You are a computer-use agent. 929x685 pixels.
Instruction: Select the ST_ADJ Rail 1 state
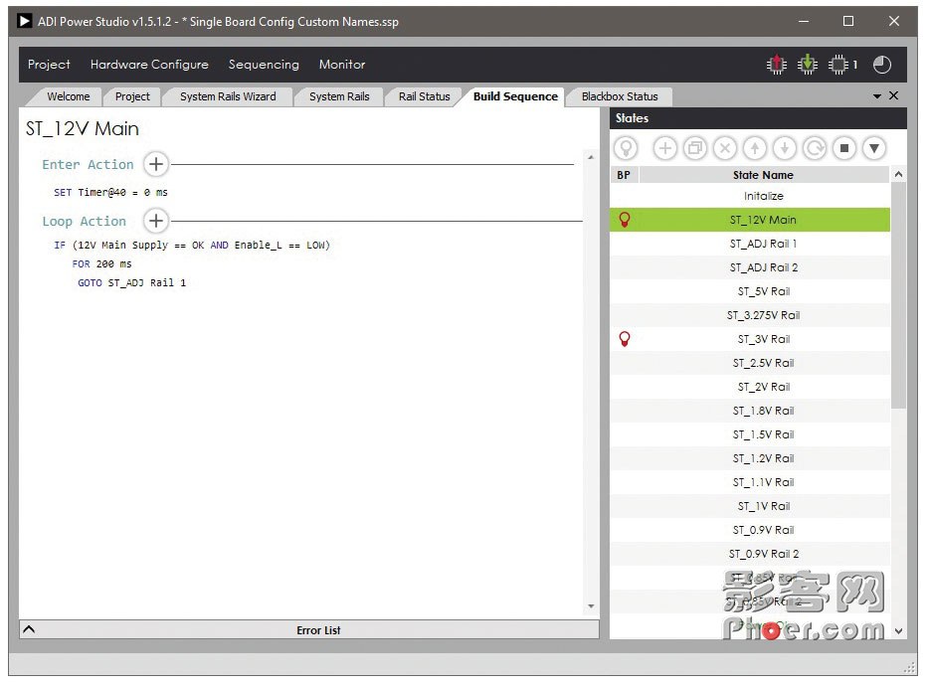763,244
